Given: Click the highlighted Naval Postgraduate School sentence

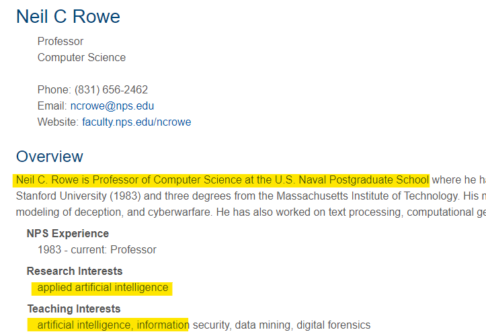Looking at the screenshot, I should tap(222, 180).
